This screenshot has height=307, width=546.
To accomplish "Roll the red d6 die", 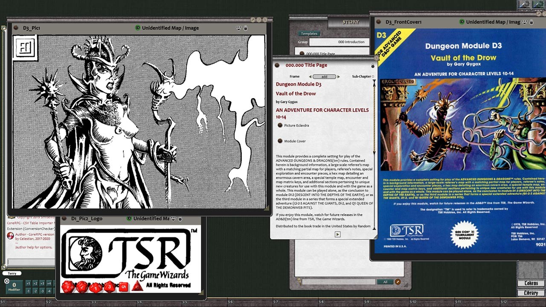I will click(123, 287).
